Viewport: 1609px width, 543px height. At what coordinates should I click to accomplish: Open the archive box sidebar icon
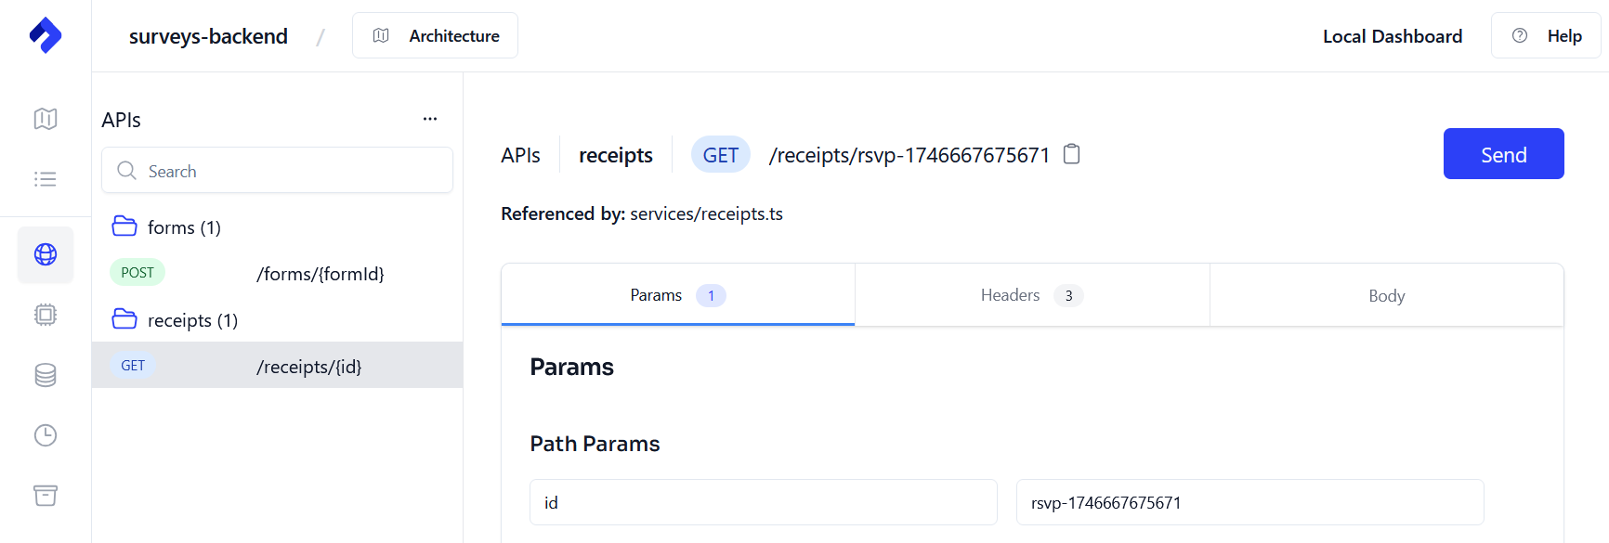point(45,496)
